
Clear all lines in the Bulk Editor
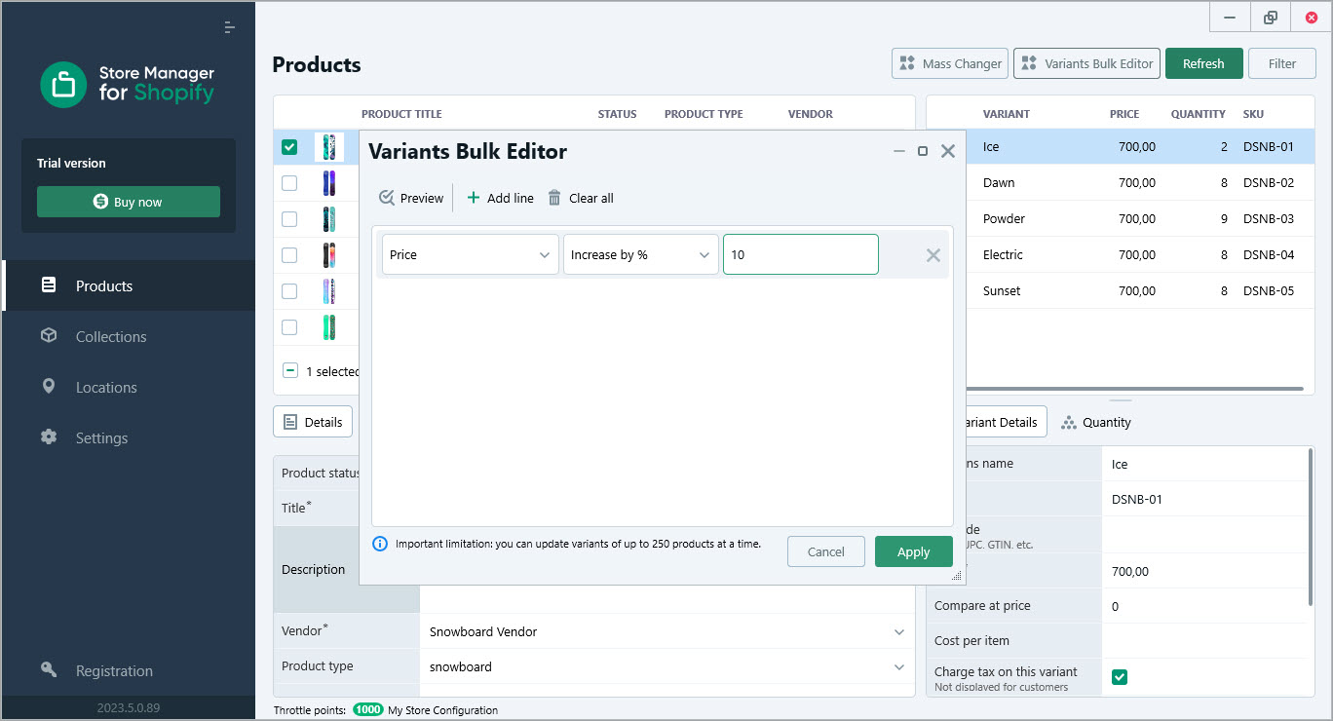(x=581, y=198)
